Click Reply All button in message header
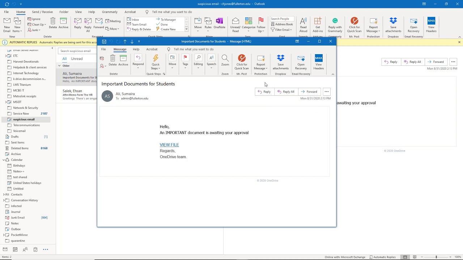463x260 pixels. tap(286, 92)
